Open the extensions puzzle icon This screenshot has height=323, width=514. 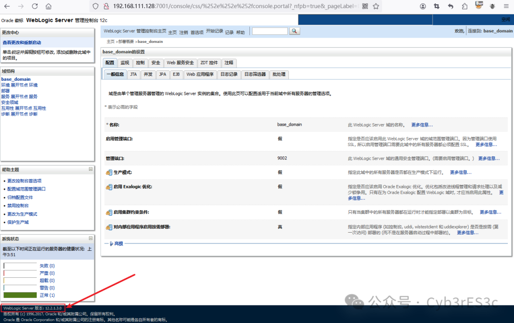(x=465, y=6)
